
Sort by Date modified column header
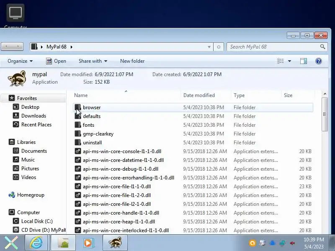pos(206,95)
